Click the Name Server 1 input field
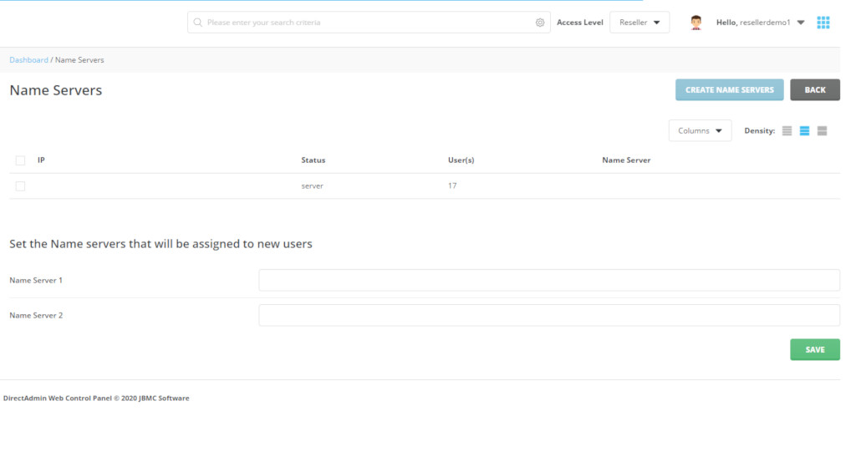 [x=549, y=281]
